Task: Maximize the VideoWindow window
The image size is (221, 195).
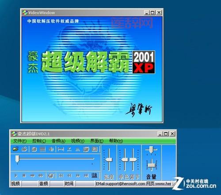Action: point(152,12)
